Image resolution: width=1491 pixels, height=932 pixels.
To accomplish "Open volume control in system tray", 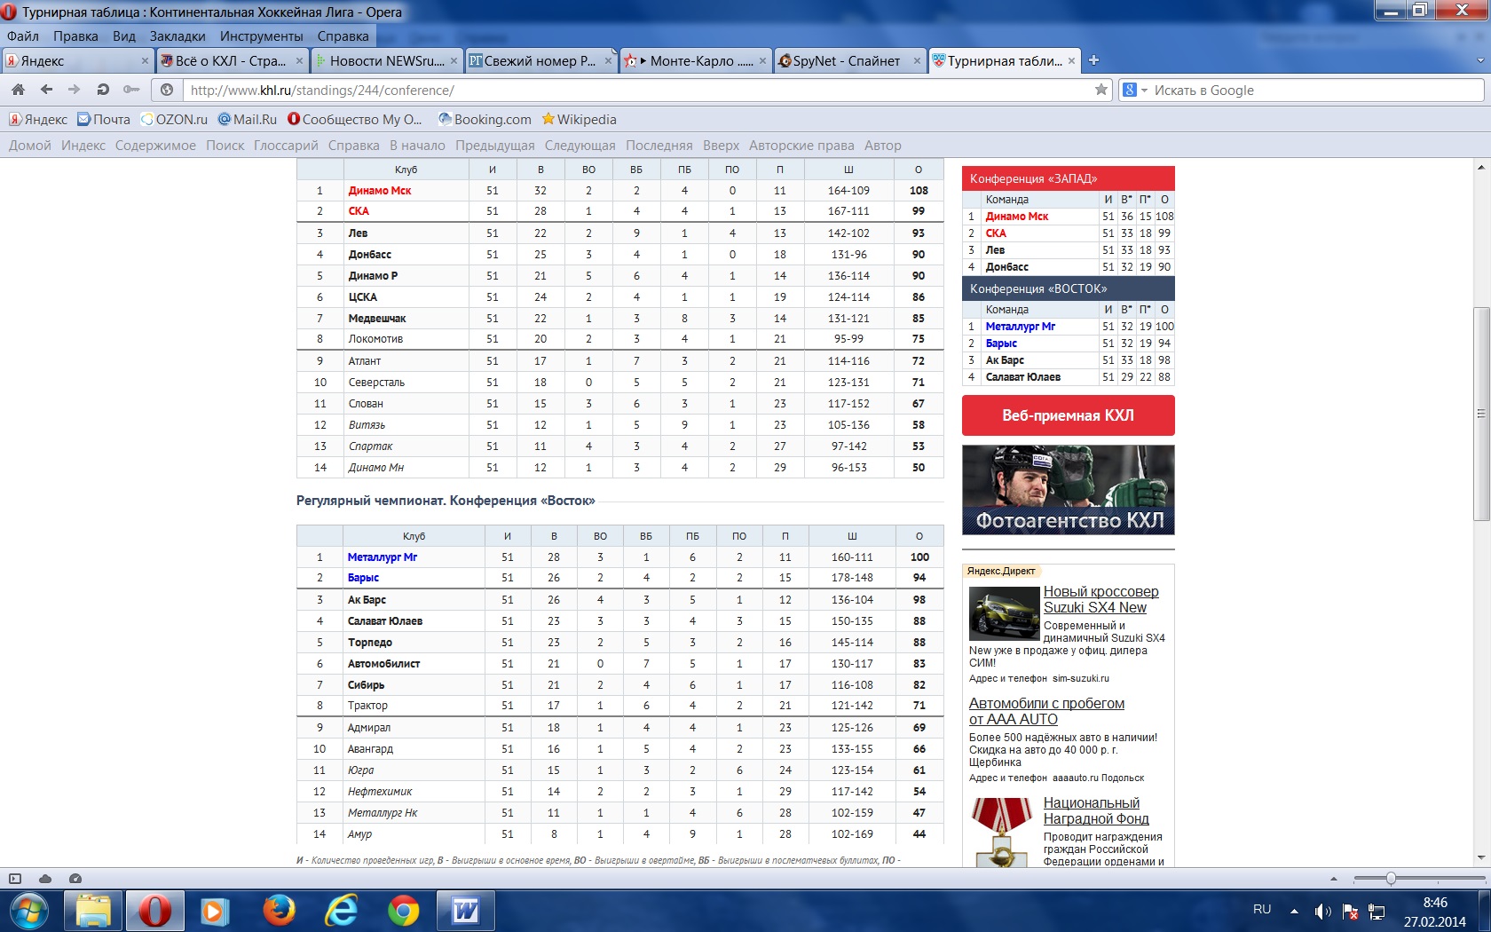I will [x=1322, y=912].
